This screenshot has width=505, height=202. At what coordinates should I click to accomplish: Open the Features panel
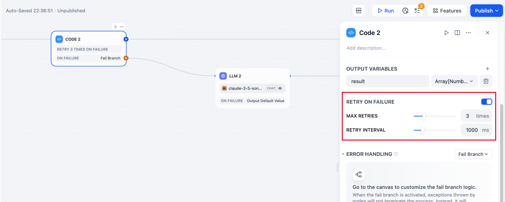tap(447, 11)
